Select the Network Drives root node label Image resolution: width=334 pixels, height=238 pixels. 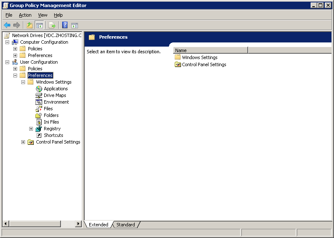47,35
